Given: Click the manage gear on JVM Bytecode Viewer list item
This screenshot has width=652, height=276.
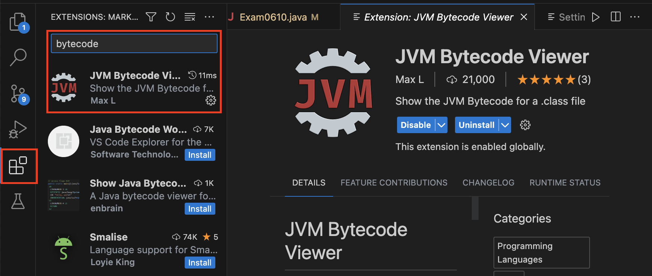Looking at the screenshot, I should (211, 100).
